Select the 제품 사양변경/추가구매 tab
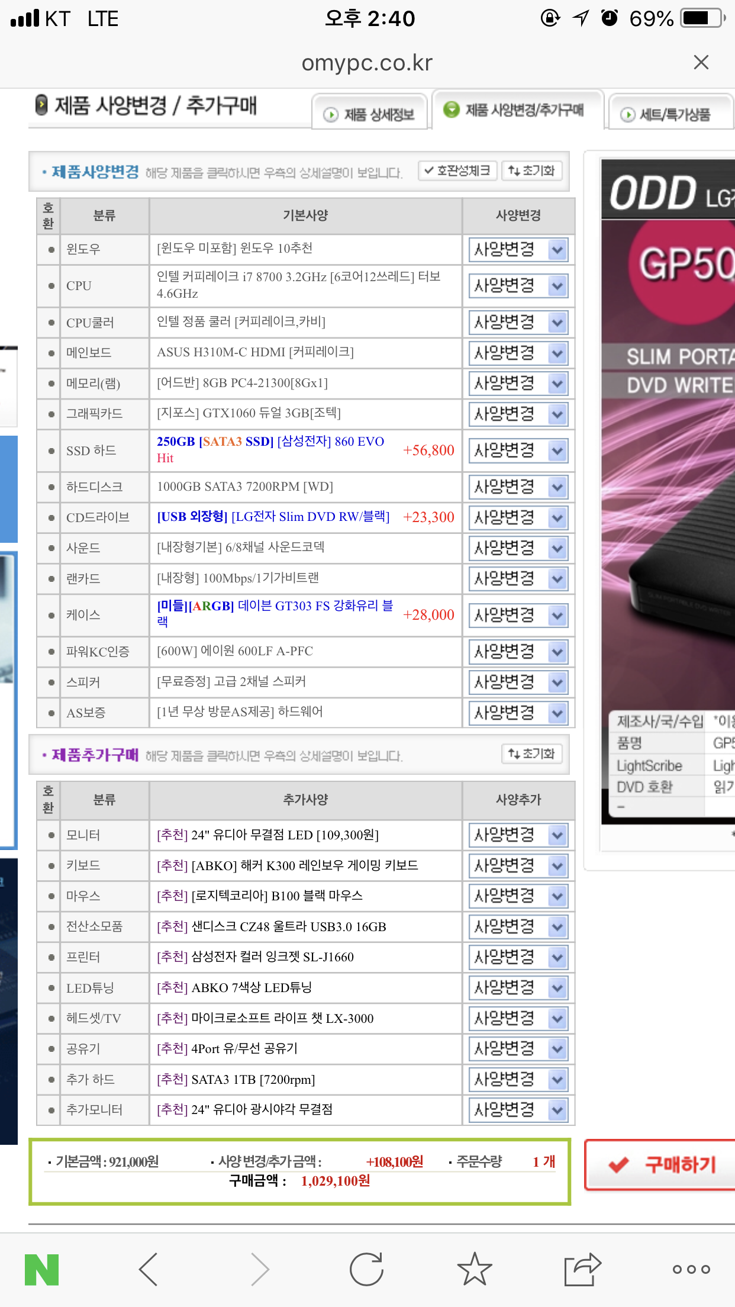 pyautogui.click(x=518, y=110)
